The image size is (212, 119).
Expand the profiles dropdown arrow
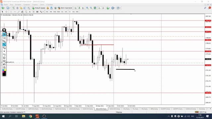pos(10,8)
